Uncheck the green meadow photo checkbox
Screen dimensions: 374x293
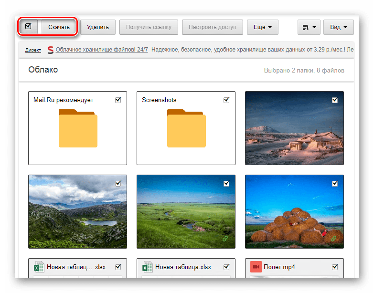point(226,183)
